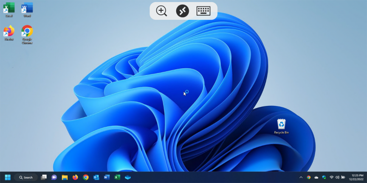
Task: Click the speaker volume icon in the system tray
Action: coord(337,177)
